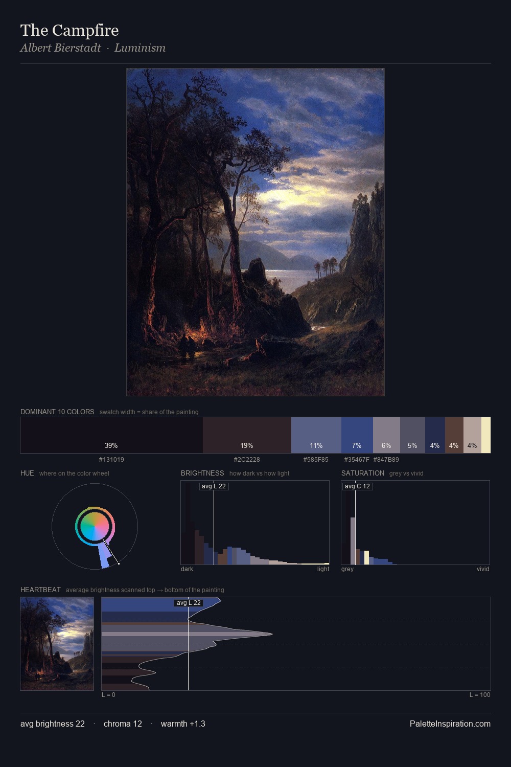Click the tallest grey bar in the Saturation histogram
511x767 pixels.
click(353, 541)
